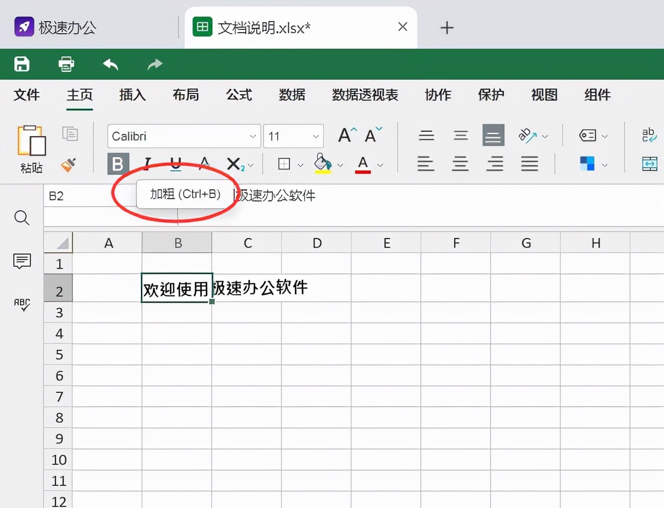Open the fill color dropdown arrow

(x=340, y=164)
